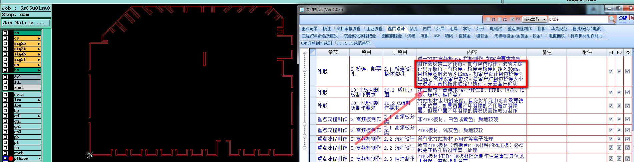Switch to the 钻孔 tab

click(x=413, y=29)
